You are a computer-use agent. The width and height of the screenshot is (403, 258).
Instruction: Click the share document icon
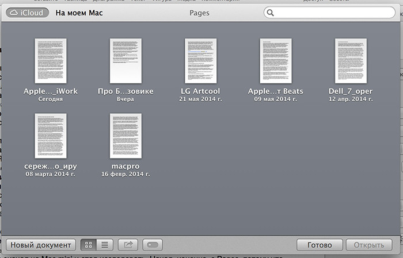coord(128,245)
